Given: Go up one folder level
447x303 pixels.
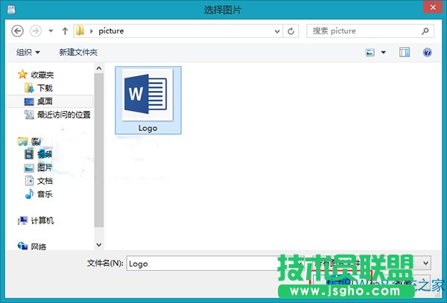Looking at the screenshot, I should click(x=65, y=31).
